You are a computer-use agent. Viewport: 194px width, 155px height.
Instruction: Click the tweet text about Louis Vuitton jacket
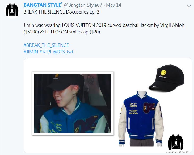pos(104,29)
